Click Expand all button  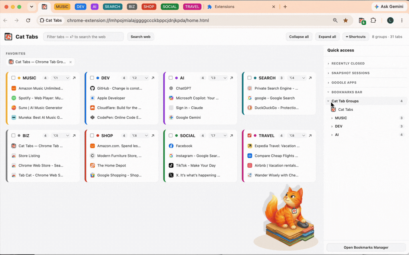tap(327, 37)
